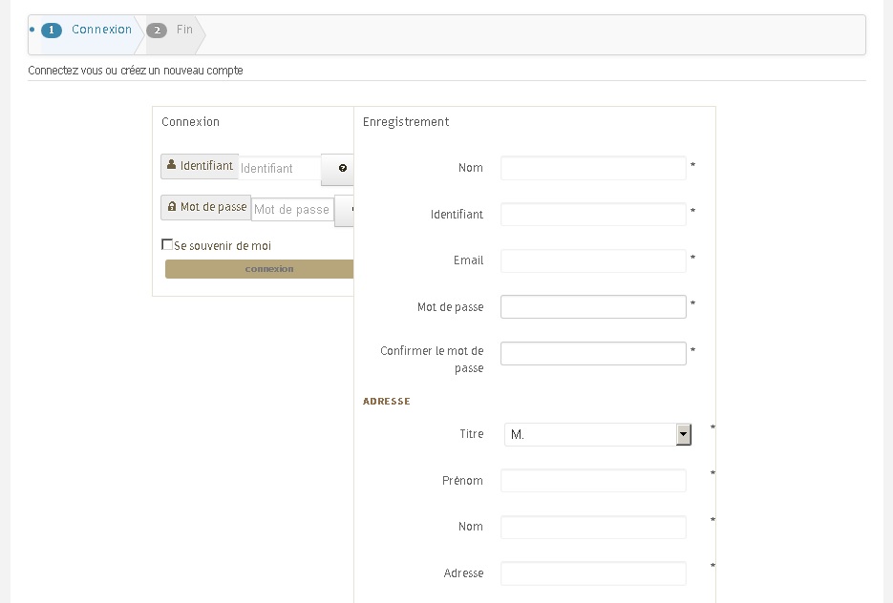The height and width of the screenshot is (603, 893).
Task: Click the padlock icon beside Mot de passe
Action: click(172, 207)
